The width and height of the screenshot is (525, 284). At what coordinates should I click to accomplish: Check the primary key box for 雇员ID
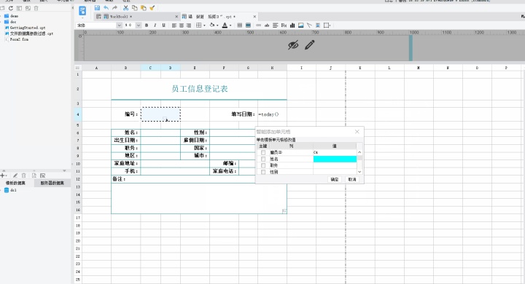(263, 152)
